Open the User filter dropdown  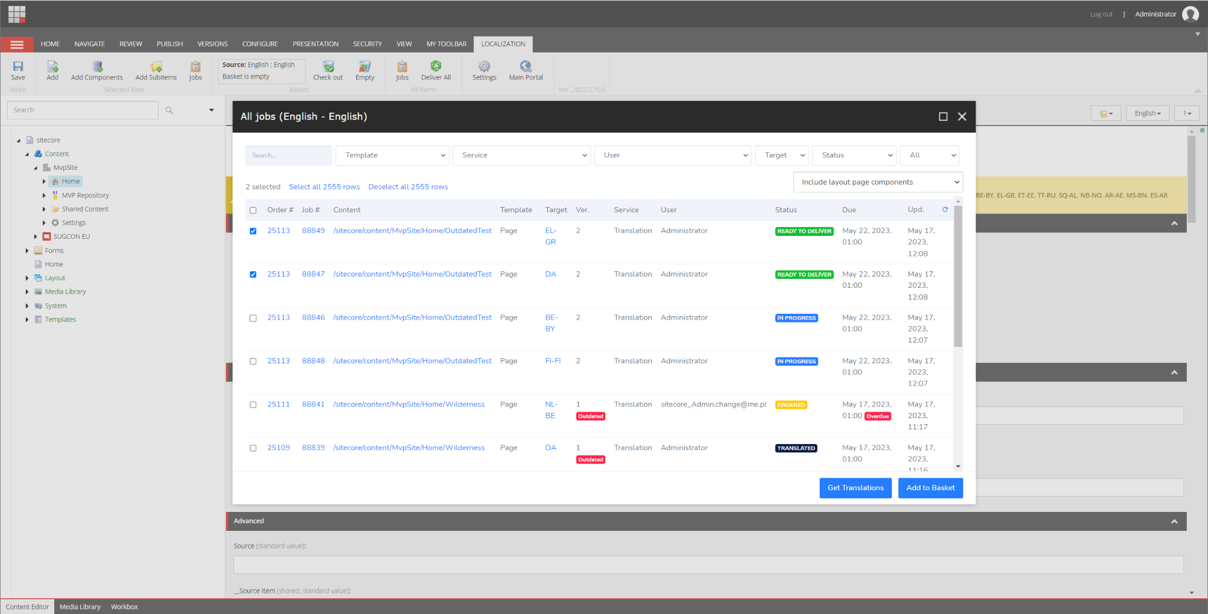(672, 155)
